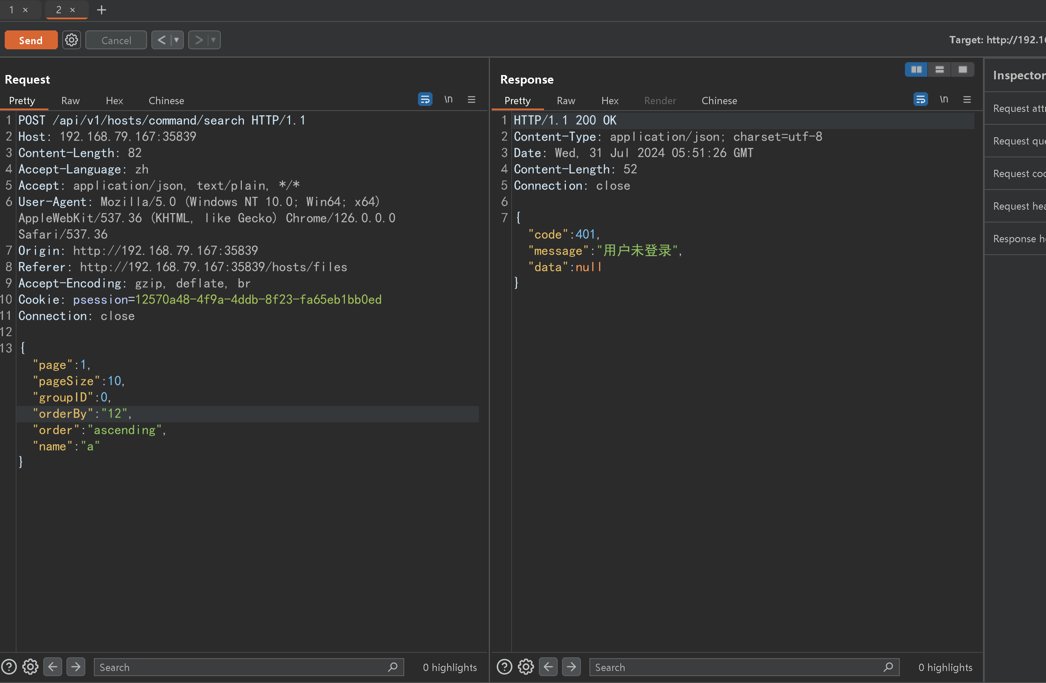This screenshot has width=1046, height=683.
Task: Click the settings gear icon in toolbar
Action: tap(71, 40)
